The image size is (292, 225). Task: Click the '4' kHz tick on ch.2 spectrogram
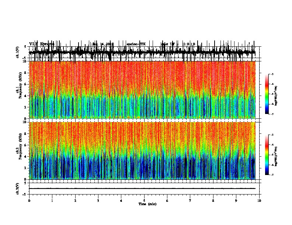pos(26,157)
